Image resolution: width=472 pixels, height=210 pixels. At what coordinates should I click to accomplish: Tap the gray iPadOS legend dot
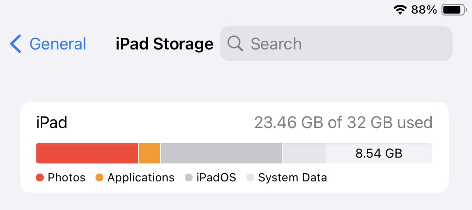[189, 178]
